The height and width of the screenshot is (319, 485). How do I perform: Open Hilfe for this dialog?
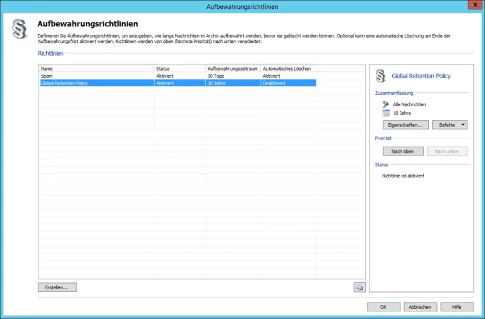457,306
